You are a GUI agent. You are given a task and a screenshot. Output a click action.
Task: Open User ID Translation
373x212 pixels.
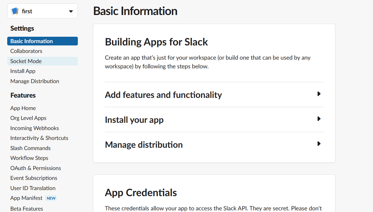click(x=33, y=188)
